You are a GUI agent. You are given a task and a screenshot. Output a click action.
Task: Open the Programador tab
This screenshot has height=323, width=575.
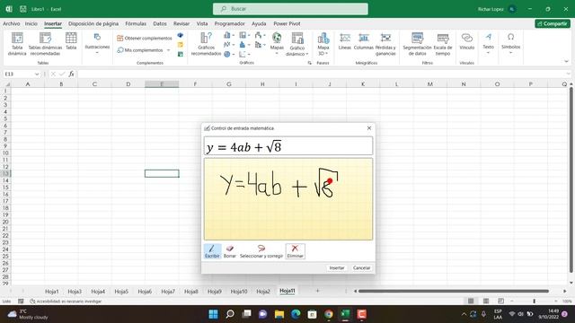[230, 23]
